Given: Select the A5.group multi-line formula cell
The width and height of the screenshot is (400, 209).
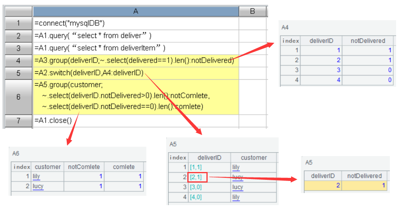Looking at the screenshot, I should pyautogui.click(x=135, y=96).
